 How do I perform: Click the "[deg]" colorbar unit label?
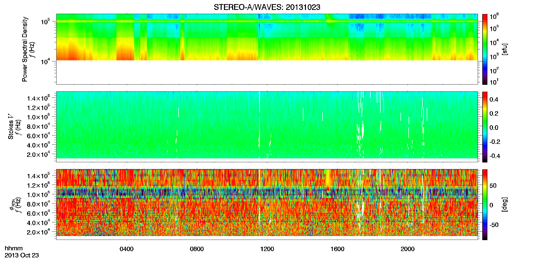click(505, 204)
